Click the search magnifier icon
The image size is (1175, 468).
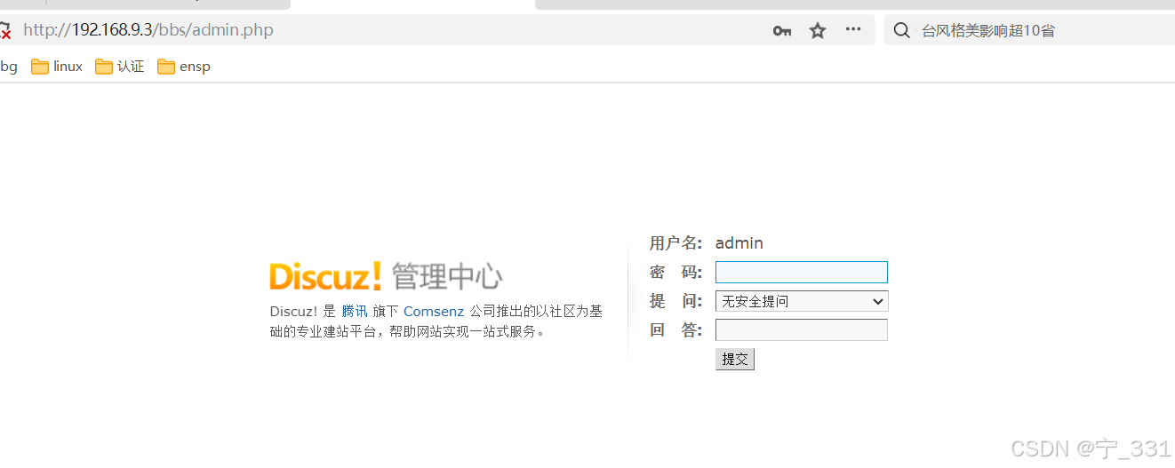point(901,31)
